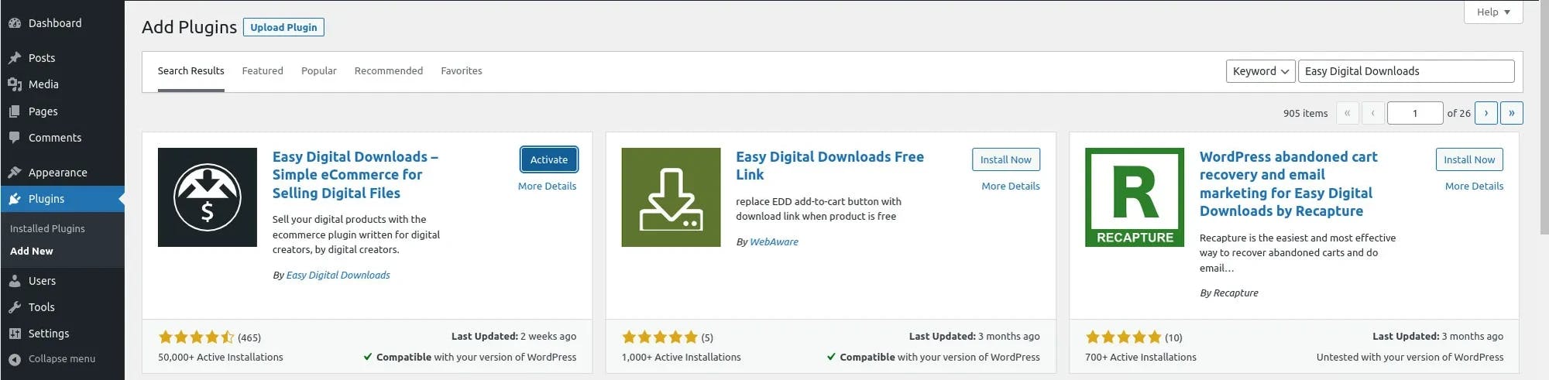The height and width of the screenshot is (380, 1549).
Task: Open author link Easy Digital Downloads
Action: [x=338, y=276]
